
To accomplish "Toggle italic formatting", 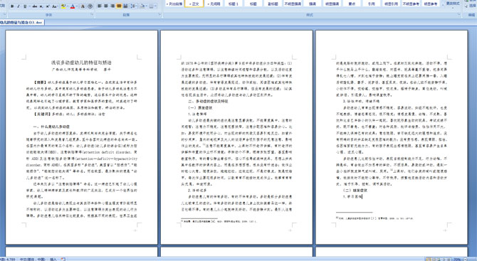I will [19, 6].
